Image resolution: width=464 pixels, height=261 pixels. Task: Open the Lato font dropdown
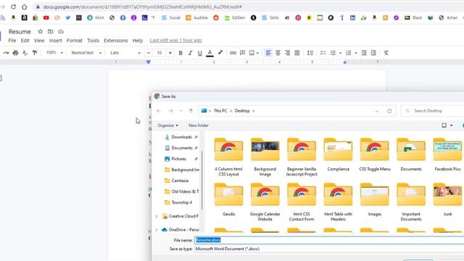(125, 53)
